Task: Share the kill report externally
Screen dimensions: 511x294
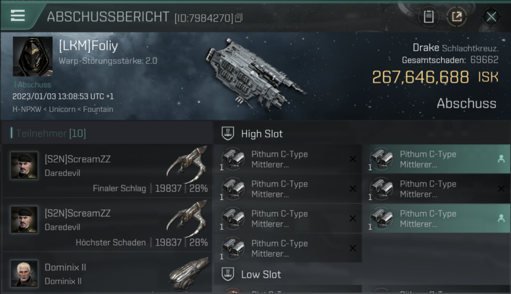Action: coord(456,17)
